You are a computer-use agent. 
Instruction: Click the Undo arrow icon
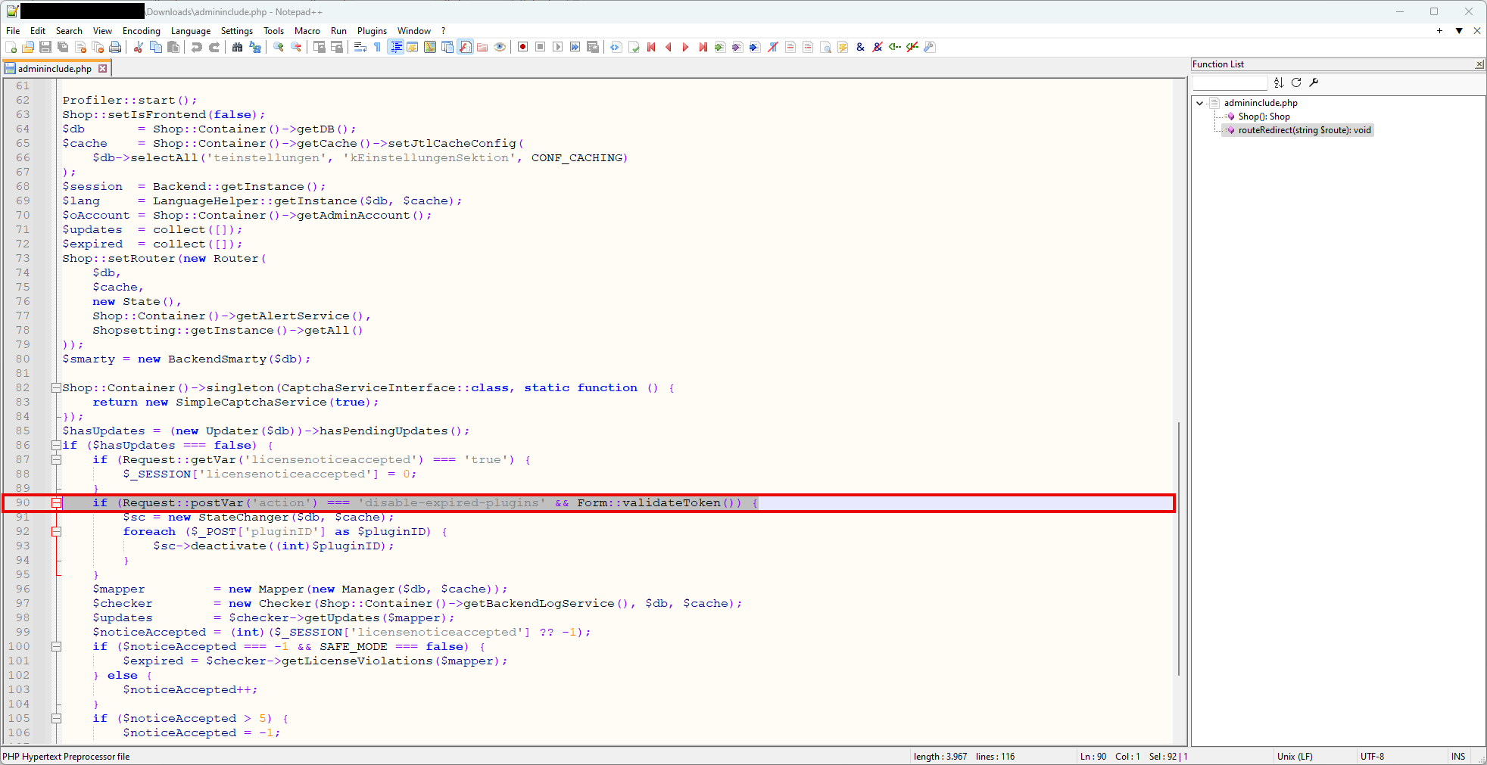click(197, 47)
